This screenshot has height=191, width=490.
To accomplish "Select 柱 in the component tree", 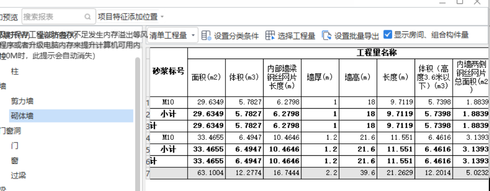I will pyautogui.click(x=15, y=71).
